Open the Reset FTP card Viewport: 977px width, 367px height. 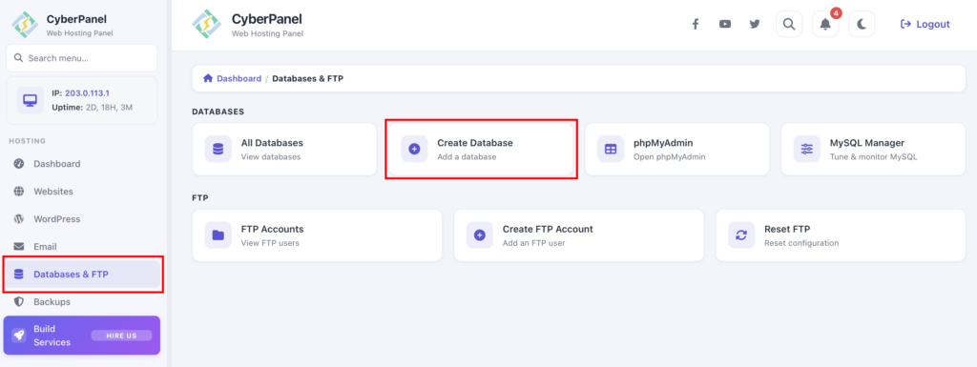(x=841, y=235)
